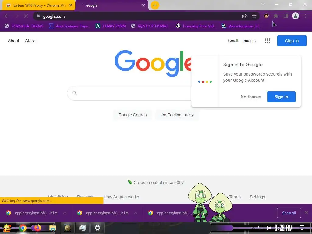312x234 pixels.
Task: Choose No thanks in the sign-in popup
Action: click(251, 97)
